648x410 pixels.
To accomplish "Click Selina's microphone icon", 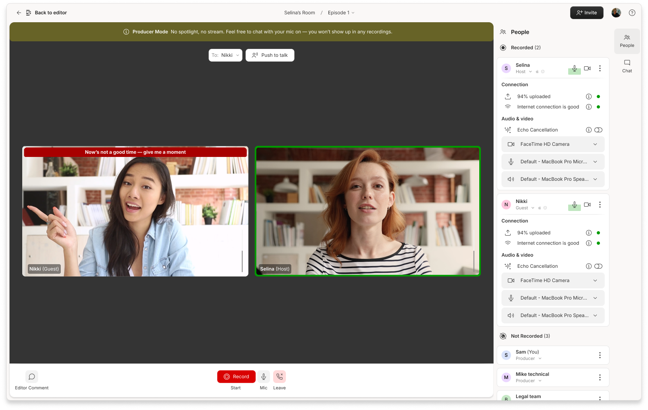I will point(574,69).
